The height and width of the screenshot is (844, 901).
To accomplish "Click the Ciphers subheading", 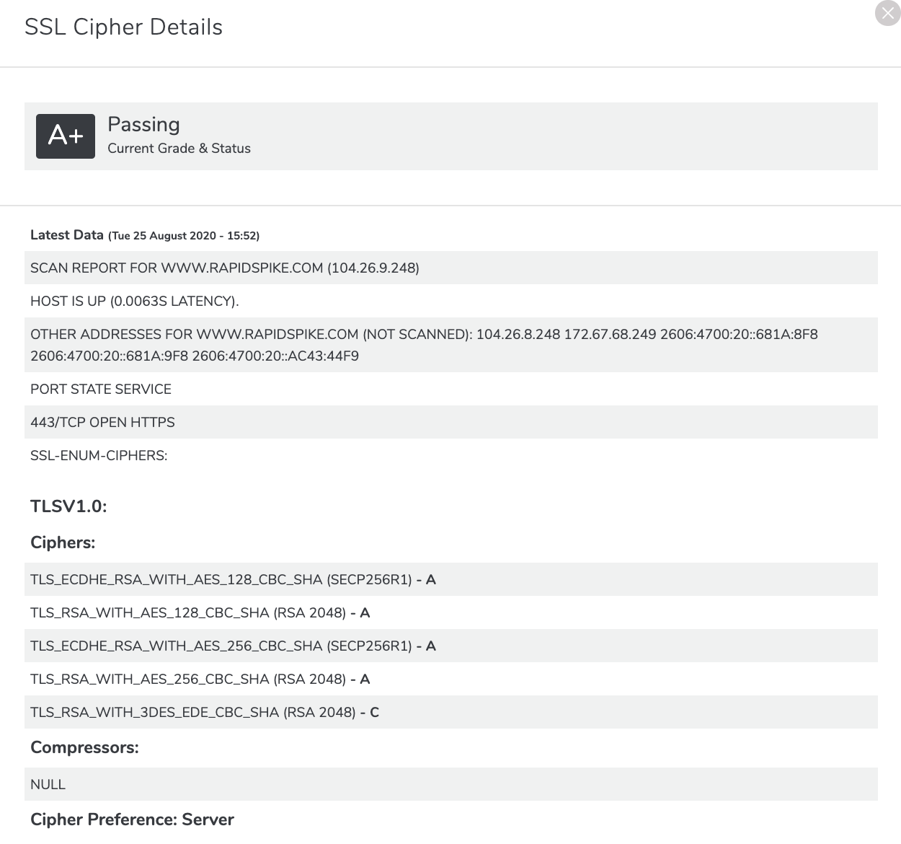I will [x=63, y=542].
